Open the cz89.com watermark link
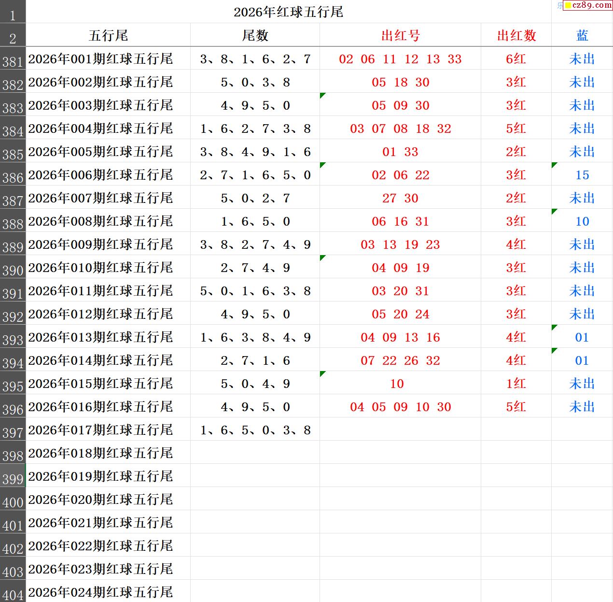 (588, 5)
